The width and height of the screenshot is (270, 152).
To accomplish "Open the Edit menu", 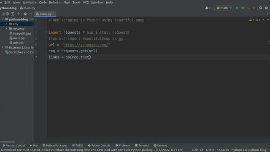I will coord(7,3).
